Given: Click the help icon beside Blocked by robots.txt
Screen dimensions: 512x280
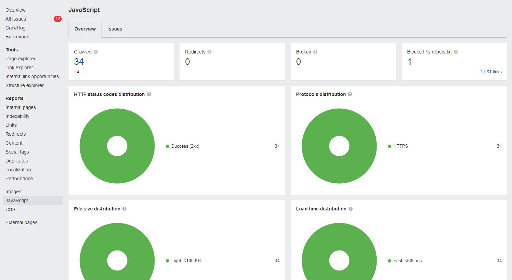Looking at the screenshot, I should (456, 52).
